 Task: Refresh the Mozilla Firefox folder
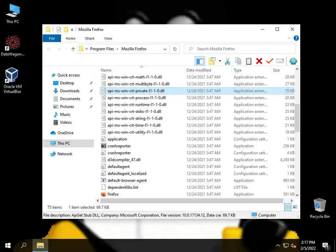175,49
